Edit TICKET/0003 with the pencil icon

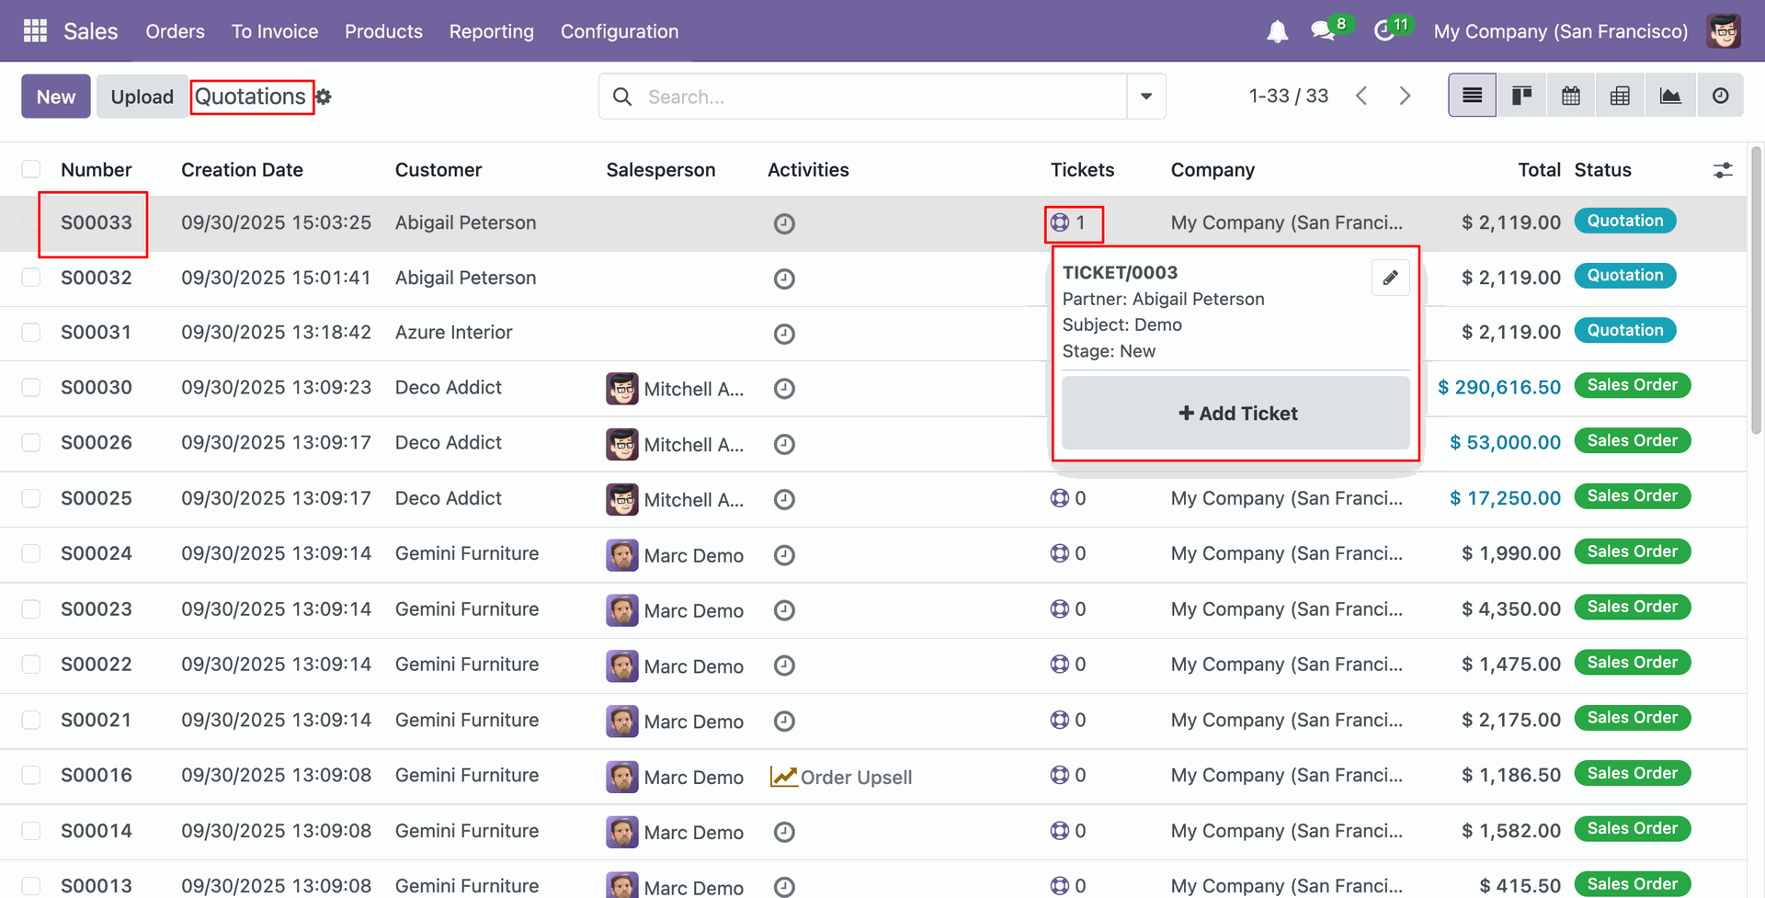(x=1390, y=278)
